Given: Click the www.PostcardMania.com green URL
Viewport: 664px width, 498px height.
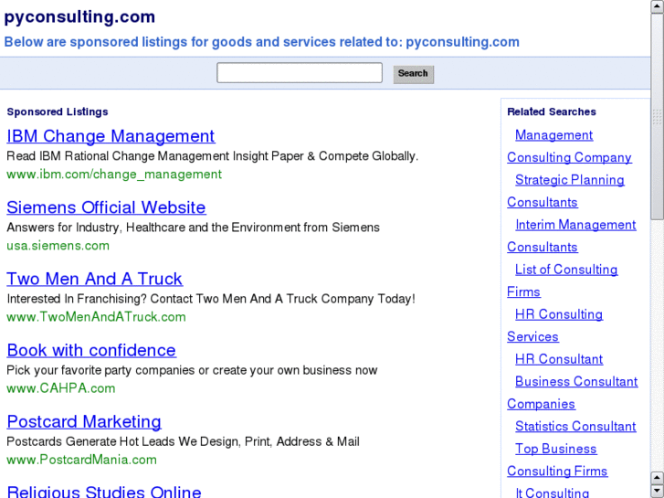Looking at the screenshot, I should (x=81, y=459).
